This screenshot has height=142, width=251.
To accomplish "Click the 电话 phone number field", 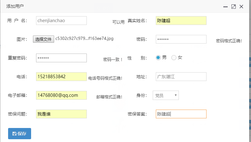I will pyautogui.click(x=61, y=77).
